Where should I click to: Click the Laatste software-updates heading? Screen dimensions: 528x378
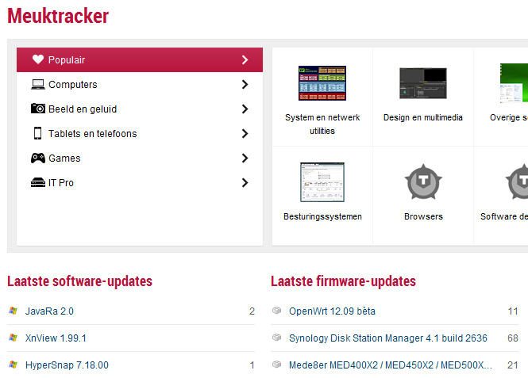coord(80,281)
